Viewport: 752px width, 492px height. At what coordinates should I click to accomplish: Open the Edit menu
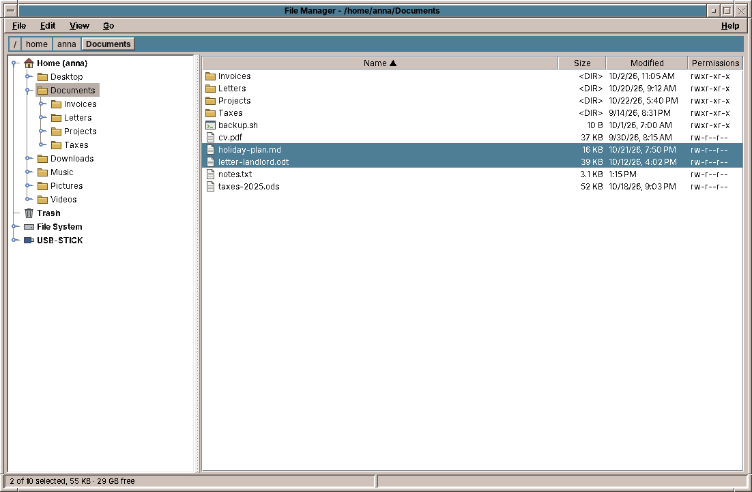pyautogui.click(x=48, y=26)
